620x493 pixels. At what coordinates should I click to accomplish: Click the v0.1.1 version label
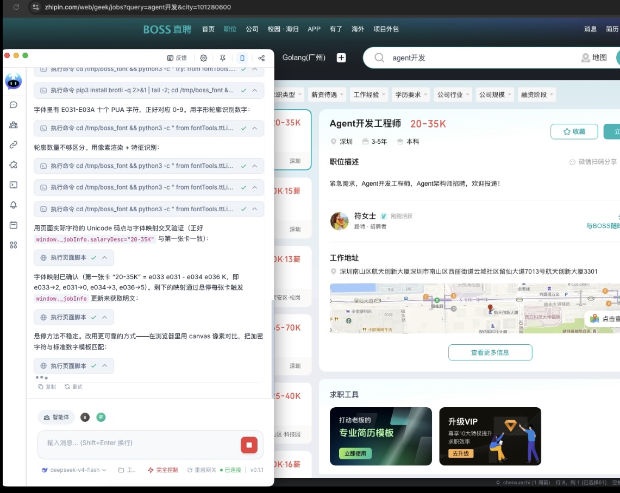[256, 470]
